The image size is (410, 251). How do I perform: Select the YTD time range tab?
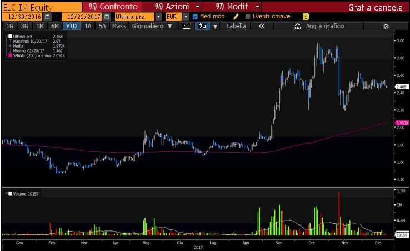click(x=71, y=26)
